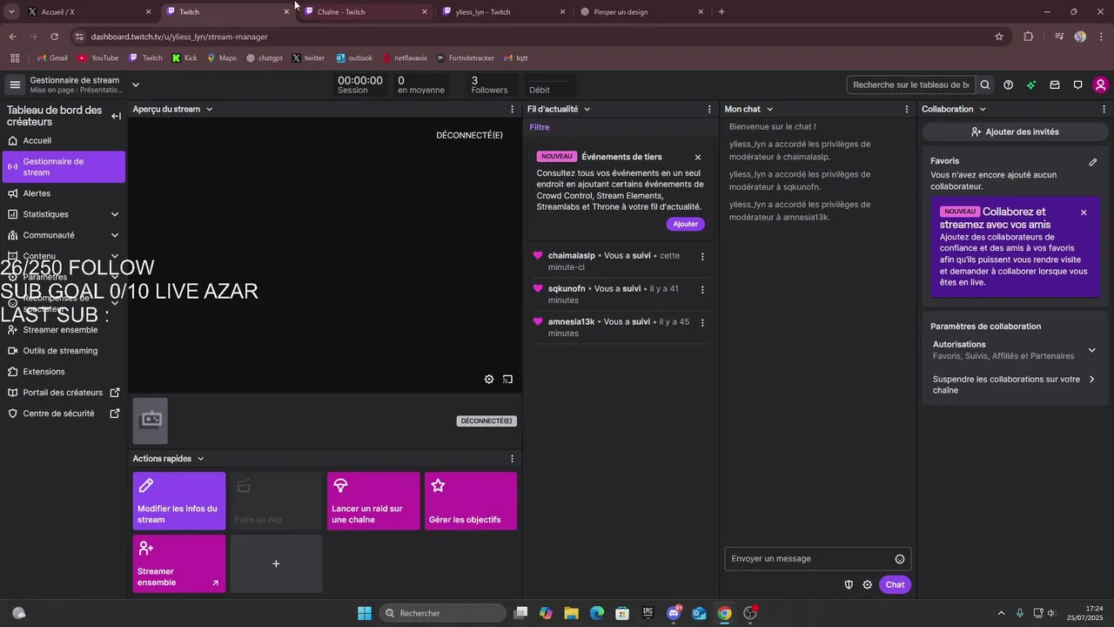Open Portail des créateurs external link
Image resolution: width=1114 pixels, height=627 pixels.
pos(64,393)
